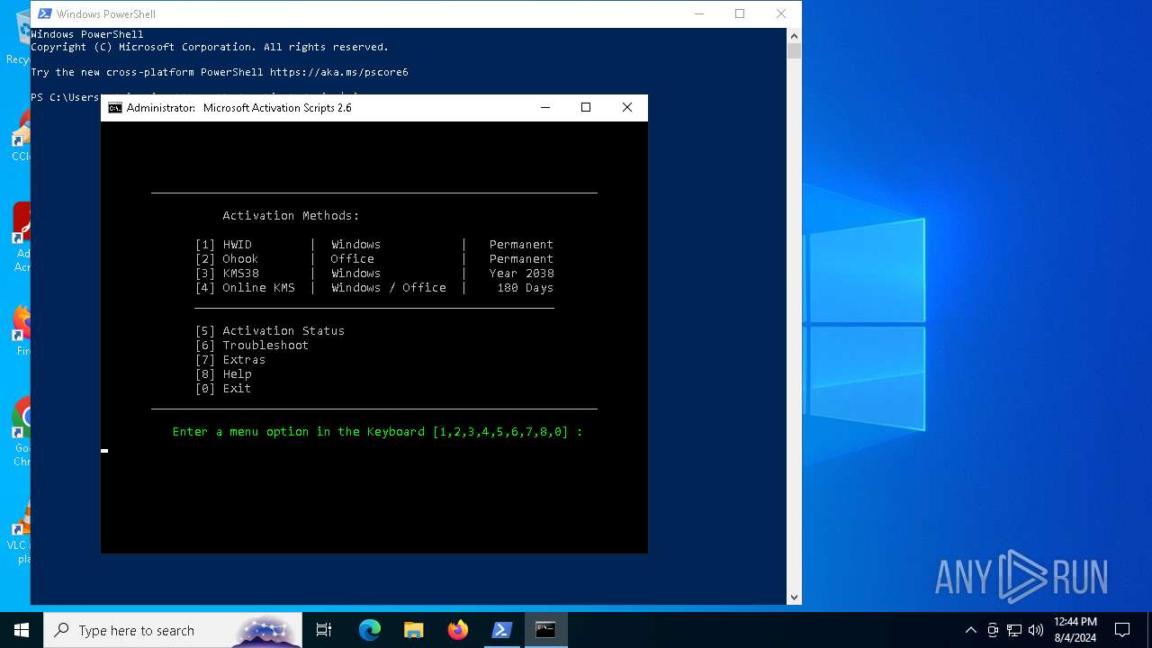1152x648 pixels.
Task: Launch Microsoft Edge from the taskbar
Action: [370, 630]
